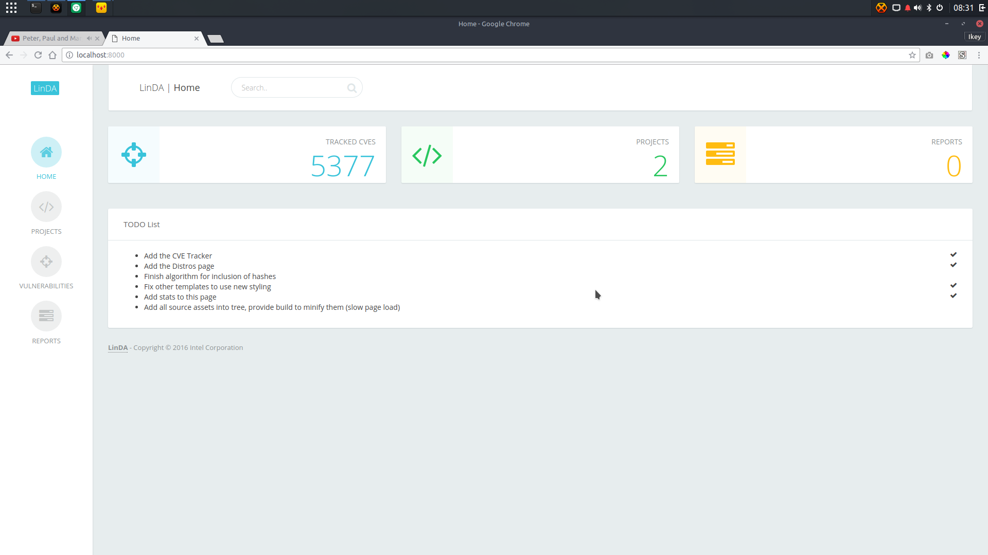The width and height of the screenshot is (988, 555).
Task: Open the power menu icon
Action: tap(940, 8)
